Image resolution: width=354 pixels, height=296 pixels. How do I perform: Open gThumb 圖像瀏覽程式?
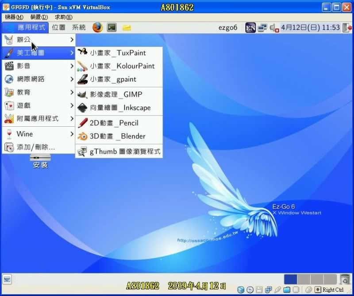[119, 152]
